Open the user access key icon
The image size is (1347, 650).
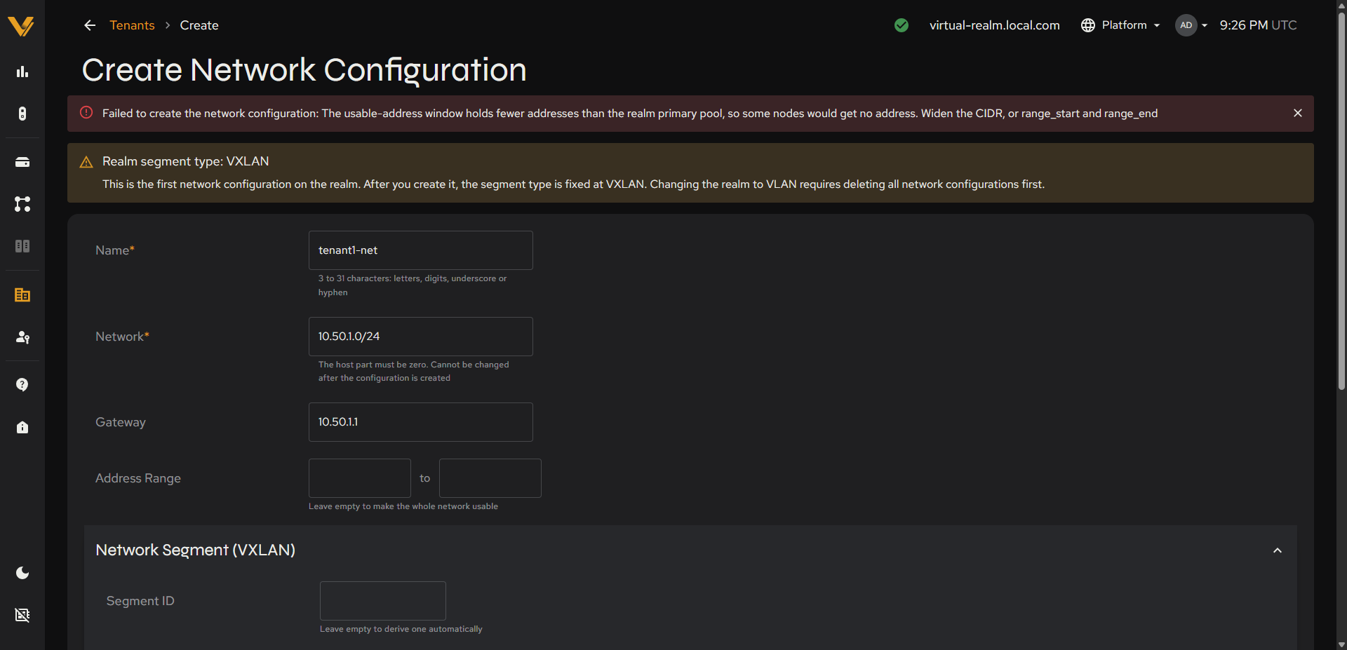(22, 337)
